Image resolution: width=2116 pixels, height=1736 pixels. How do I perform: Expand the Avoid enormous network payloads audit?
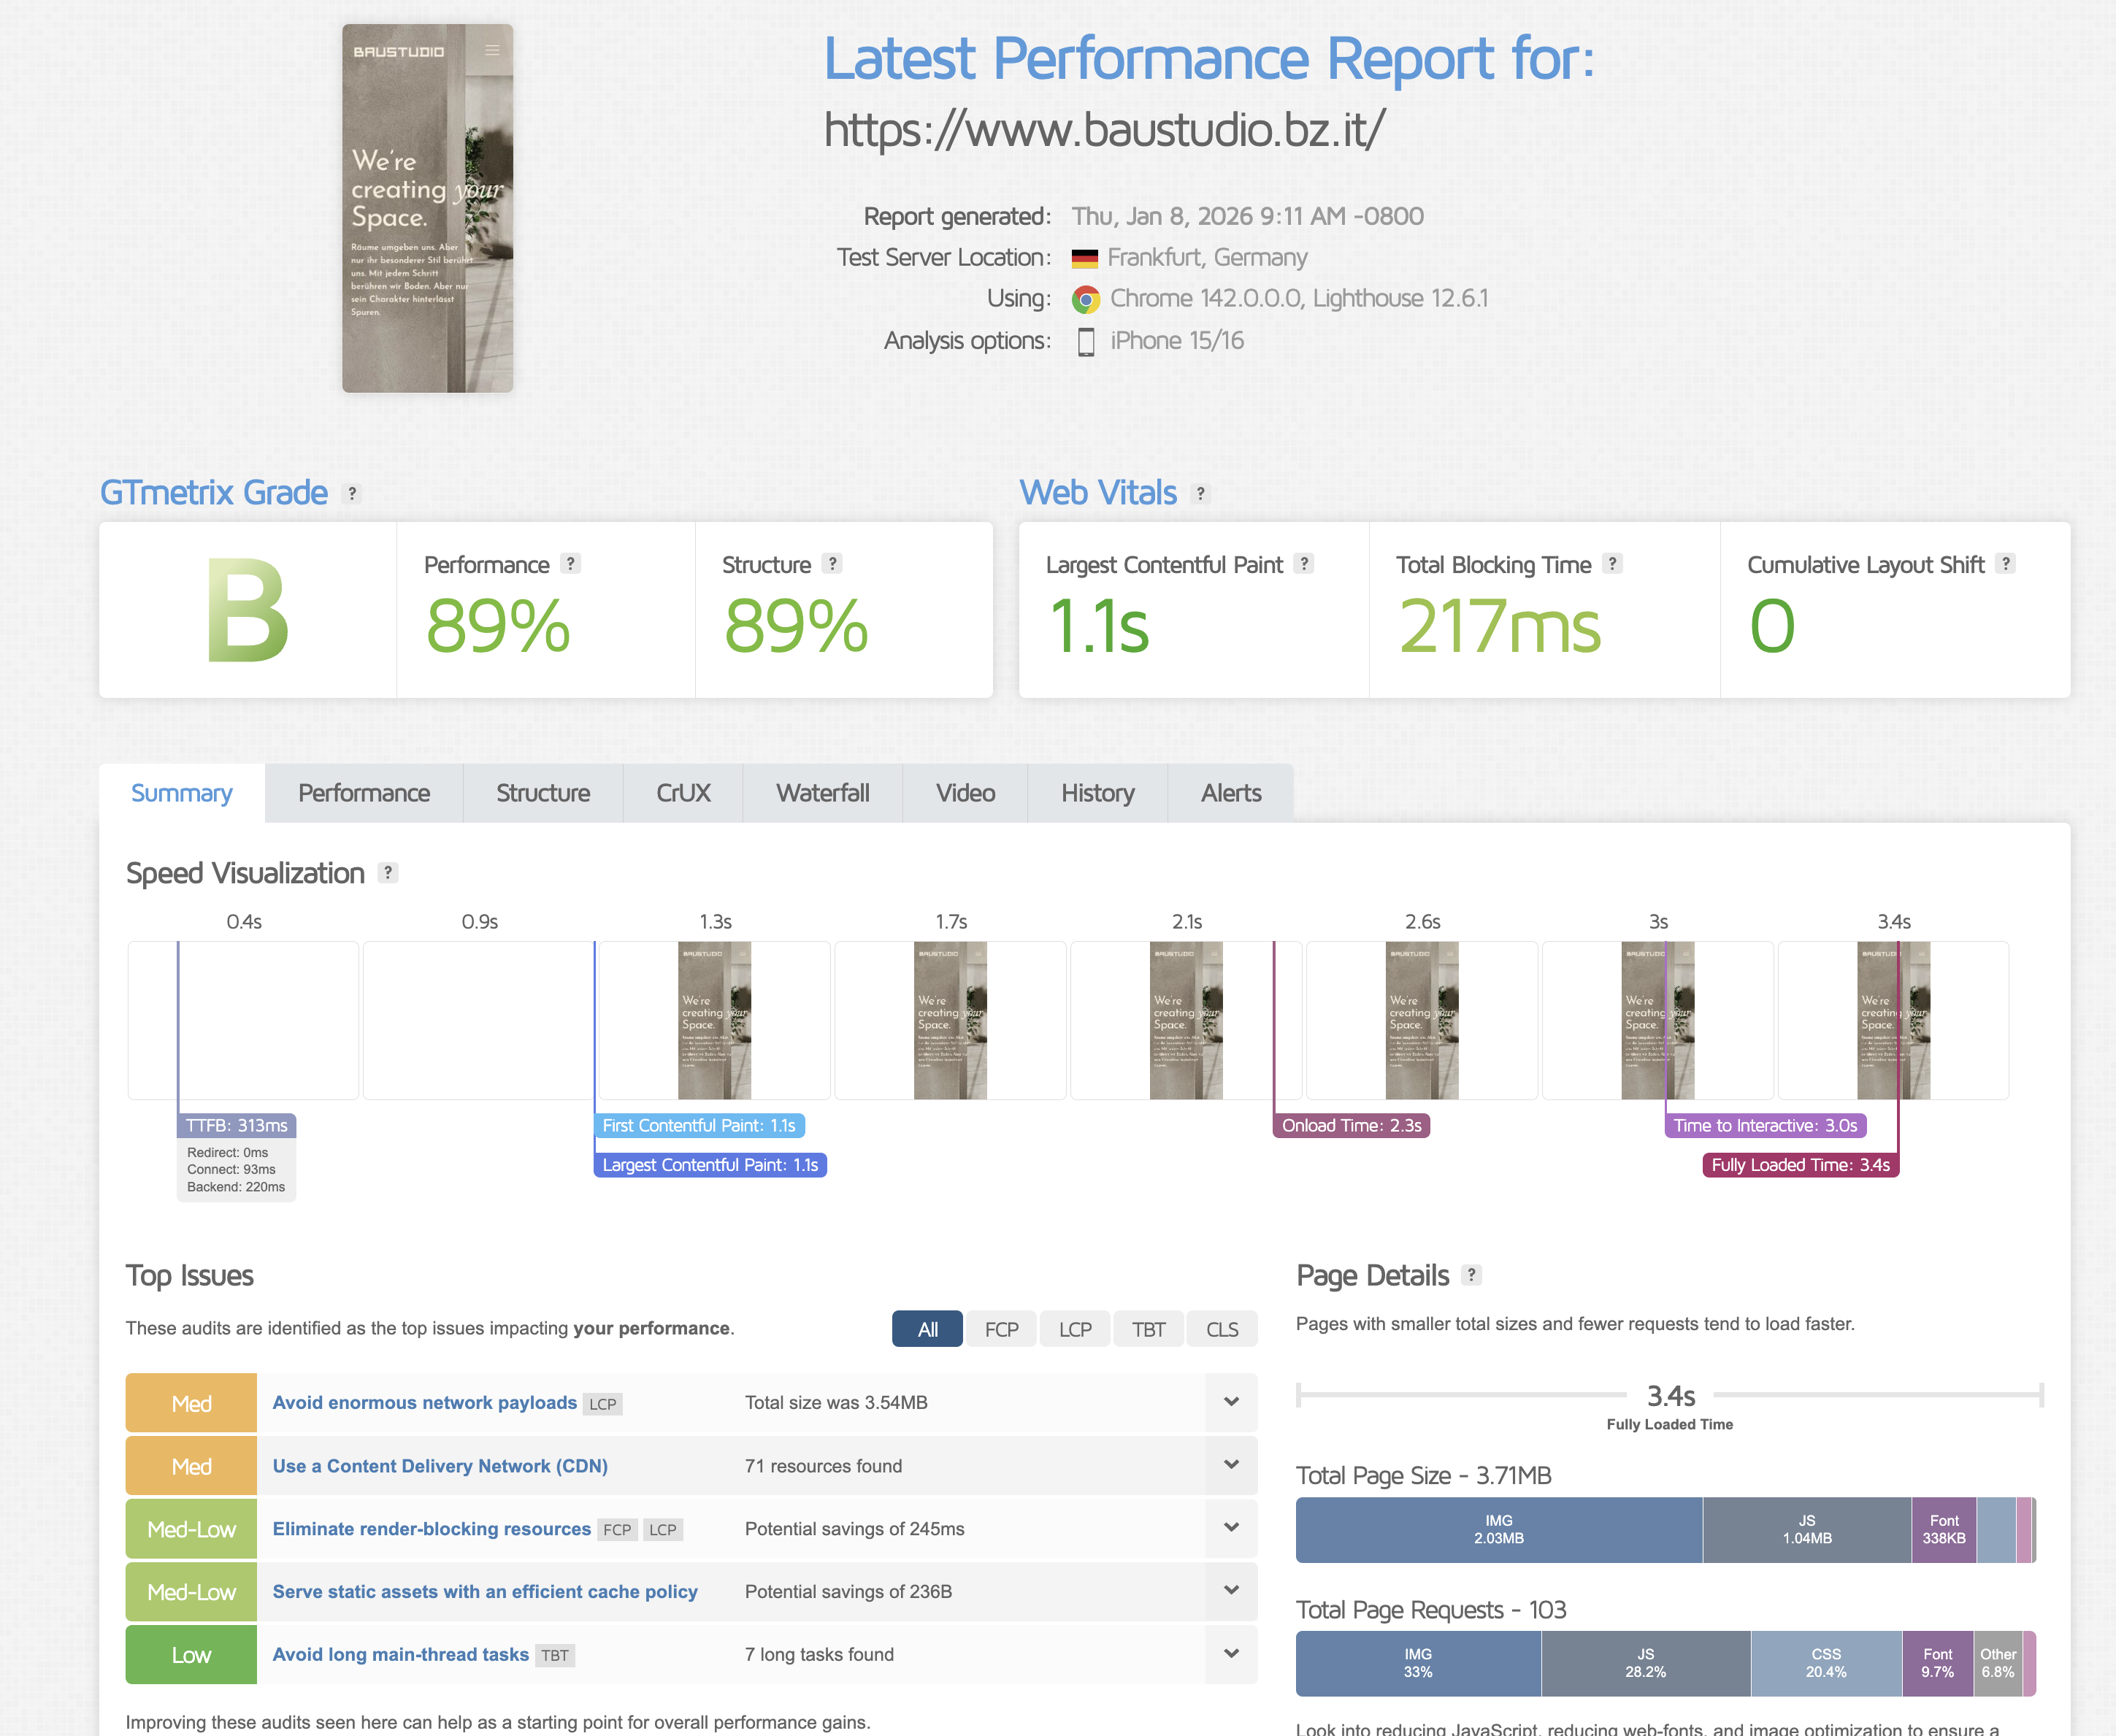[1231, 1402]
